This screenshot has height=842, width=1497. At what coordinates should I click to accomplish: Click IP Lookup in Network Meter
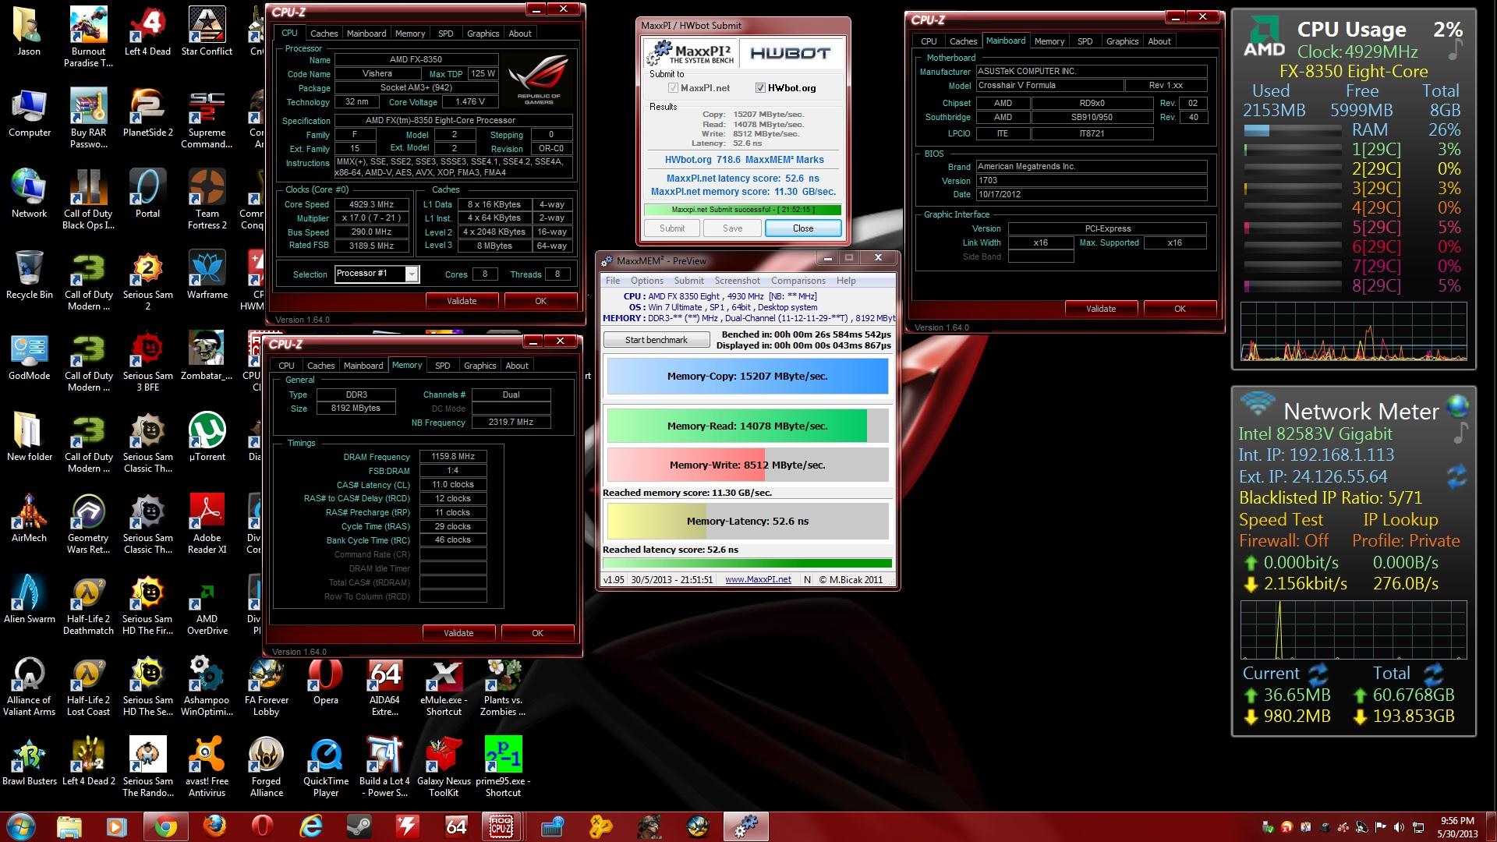[1400, 520]
